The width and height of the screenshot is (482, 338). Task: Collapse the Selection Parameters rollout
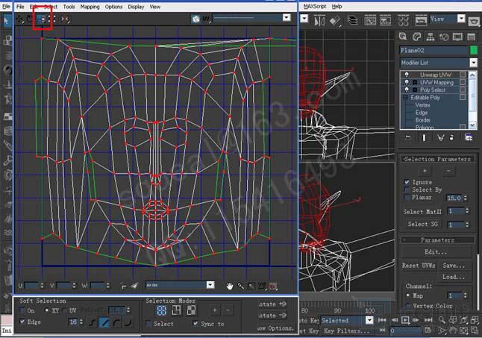click(437, 159)
